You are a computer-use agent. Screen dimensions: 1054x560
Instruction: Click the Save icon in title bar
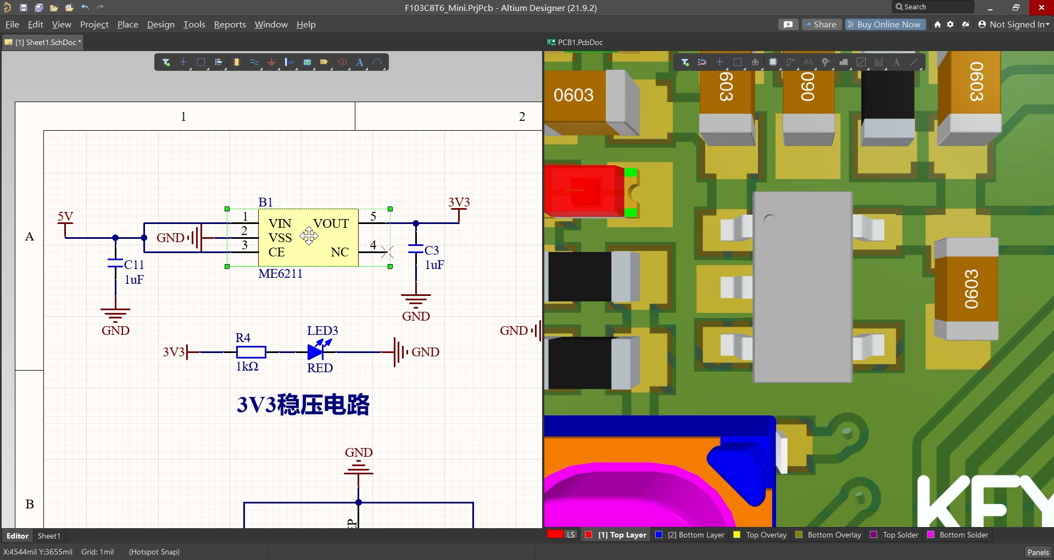click(23, 8)
